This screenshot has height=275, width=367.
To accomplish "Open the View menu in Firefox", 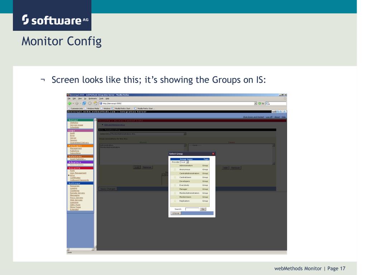I will (80, 99).
